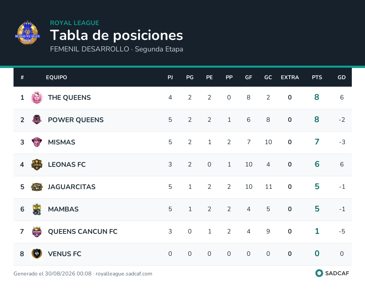This screenshot has height=291, width=365.
Task: Select the GD column header
Action: (341, 77)
